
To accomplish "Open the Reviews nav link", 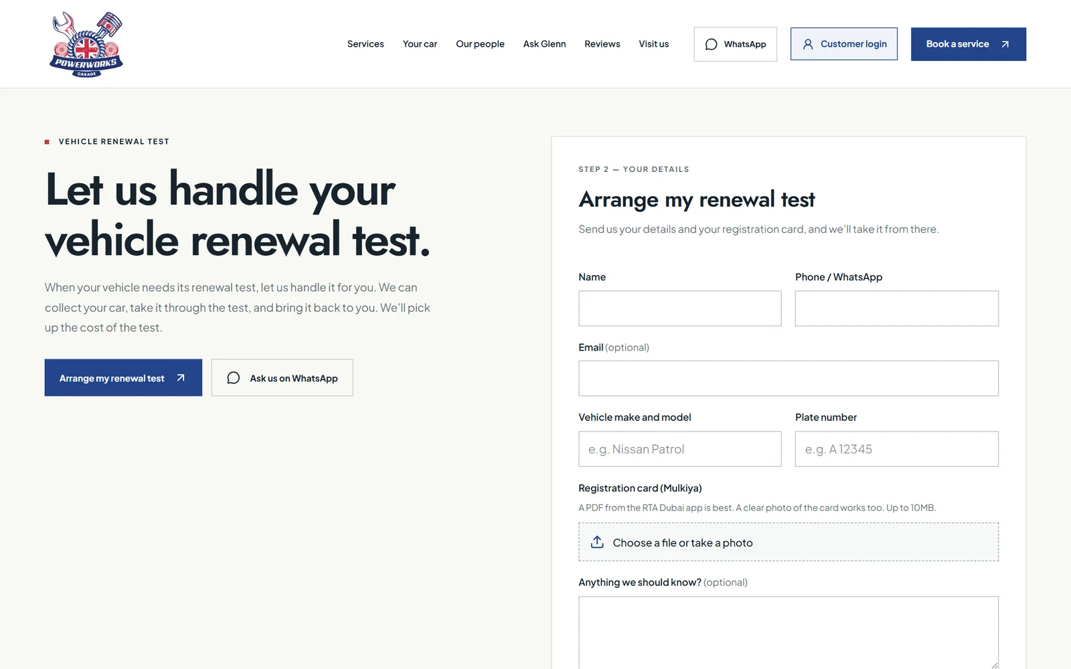I will click(602, 44).
